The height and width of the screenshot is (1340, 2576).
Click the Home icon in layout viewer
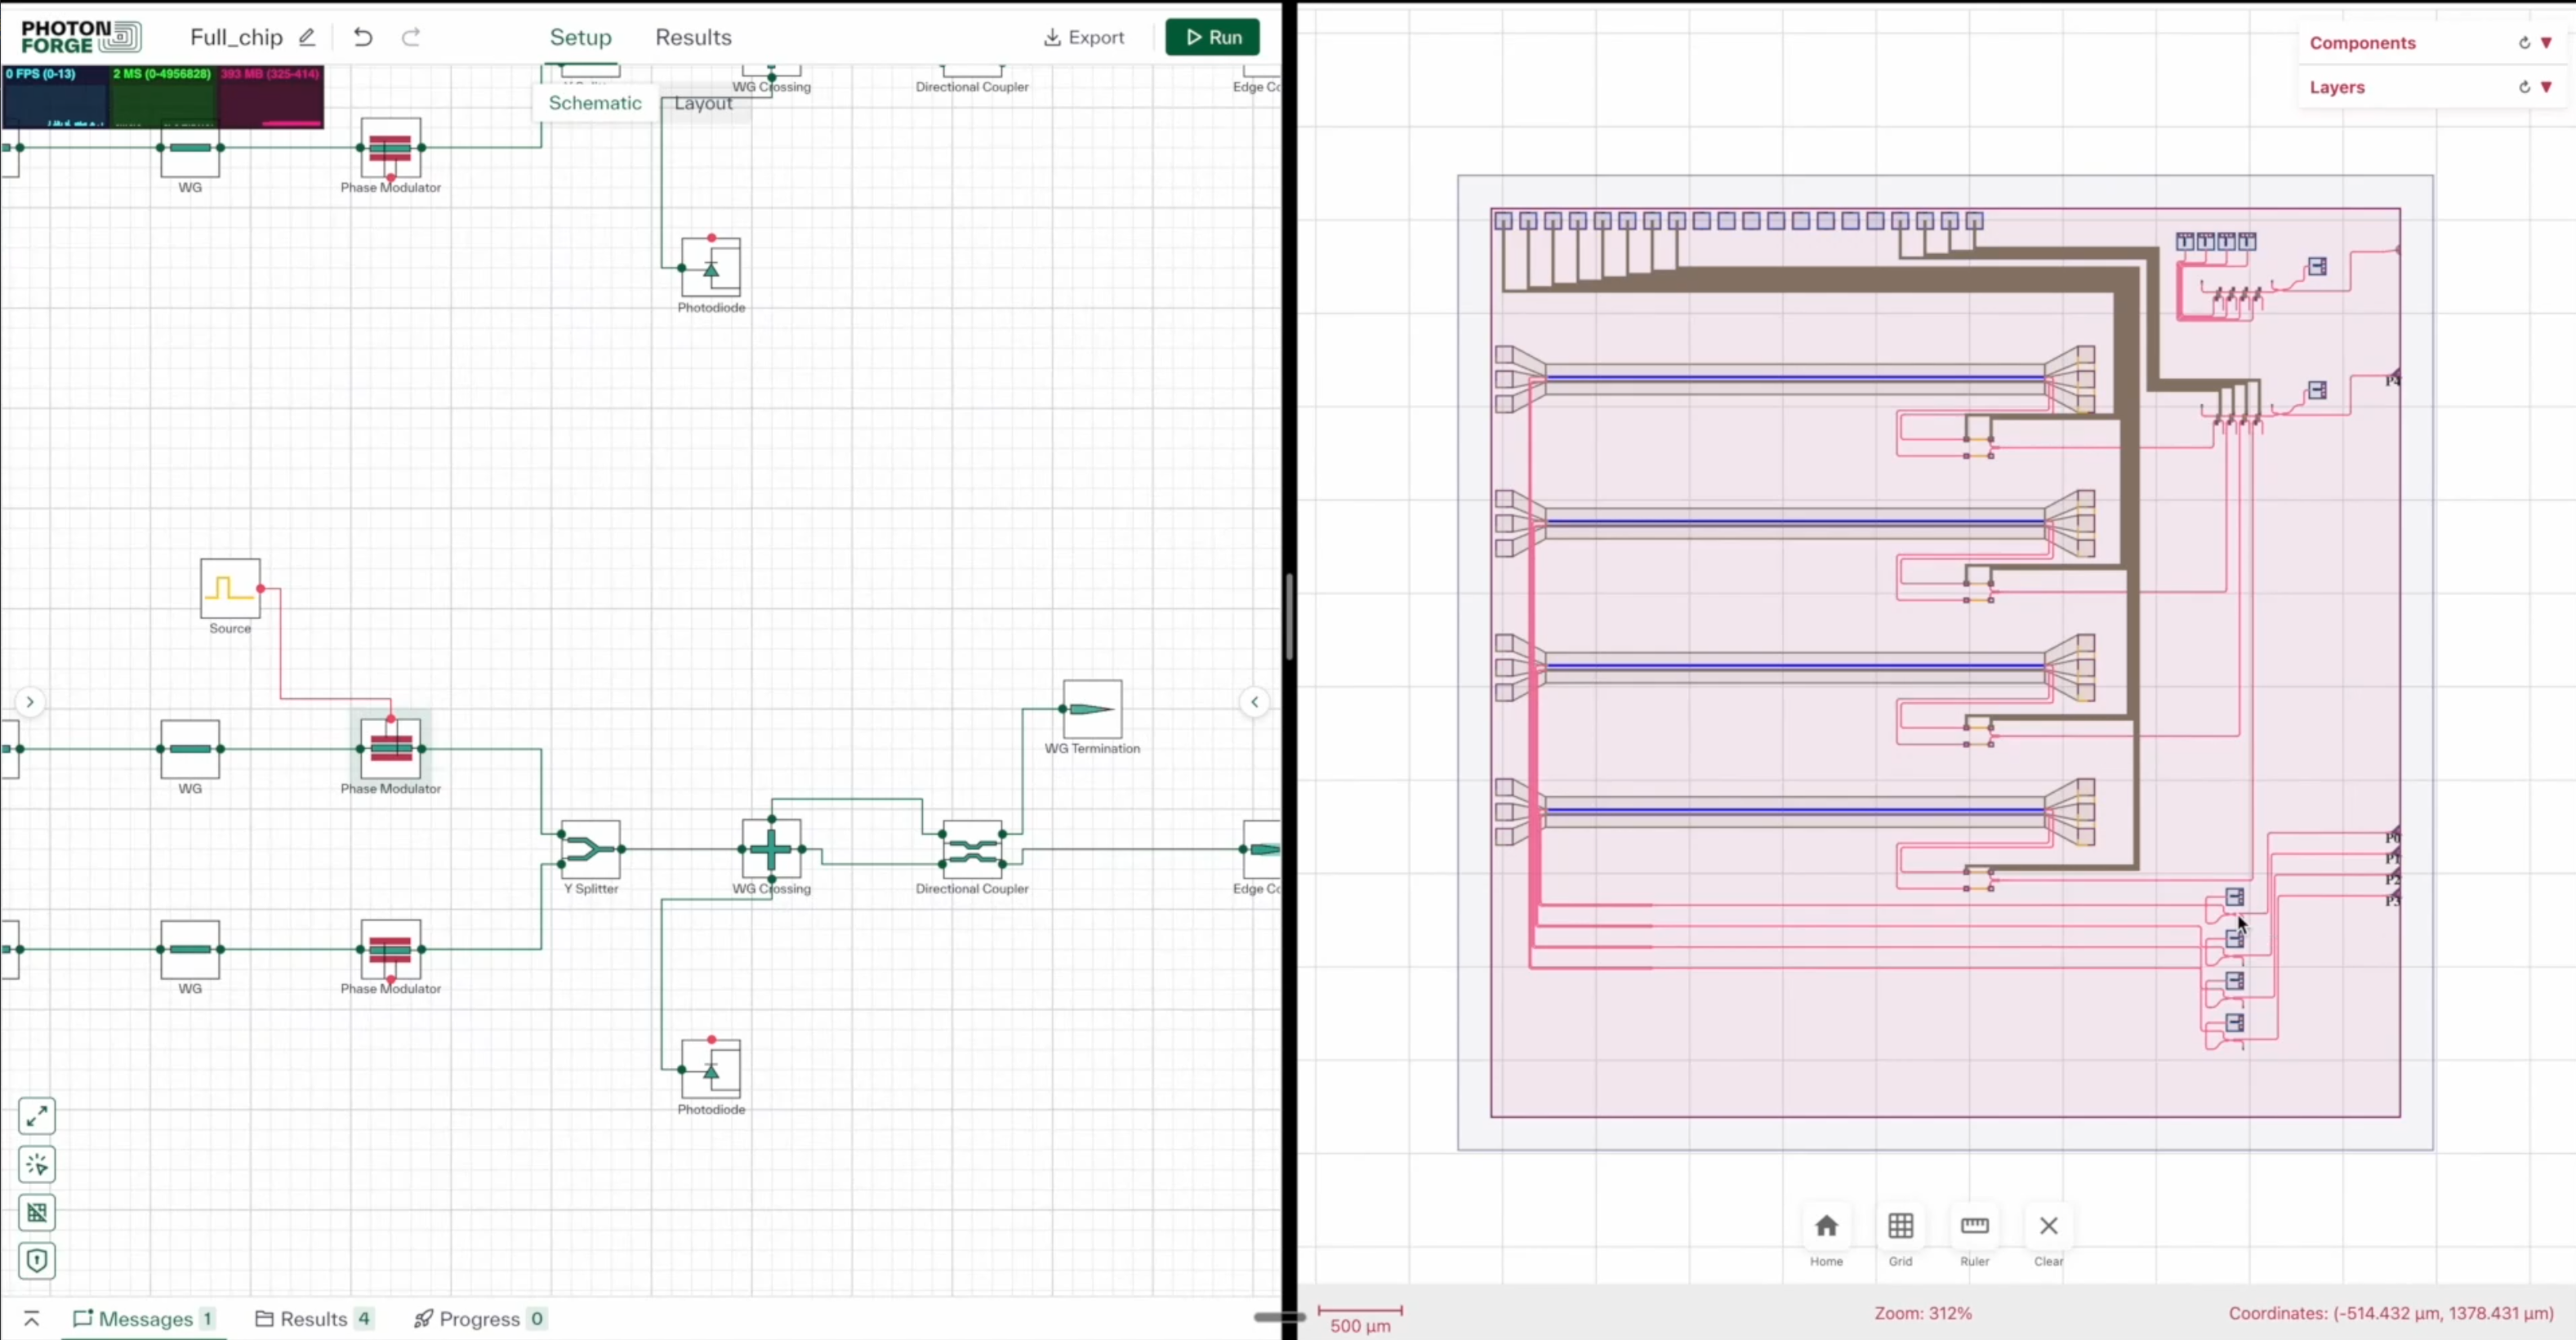point(1826,1226)
